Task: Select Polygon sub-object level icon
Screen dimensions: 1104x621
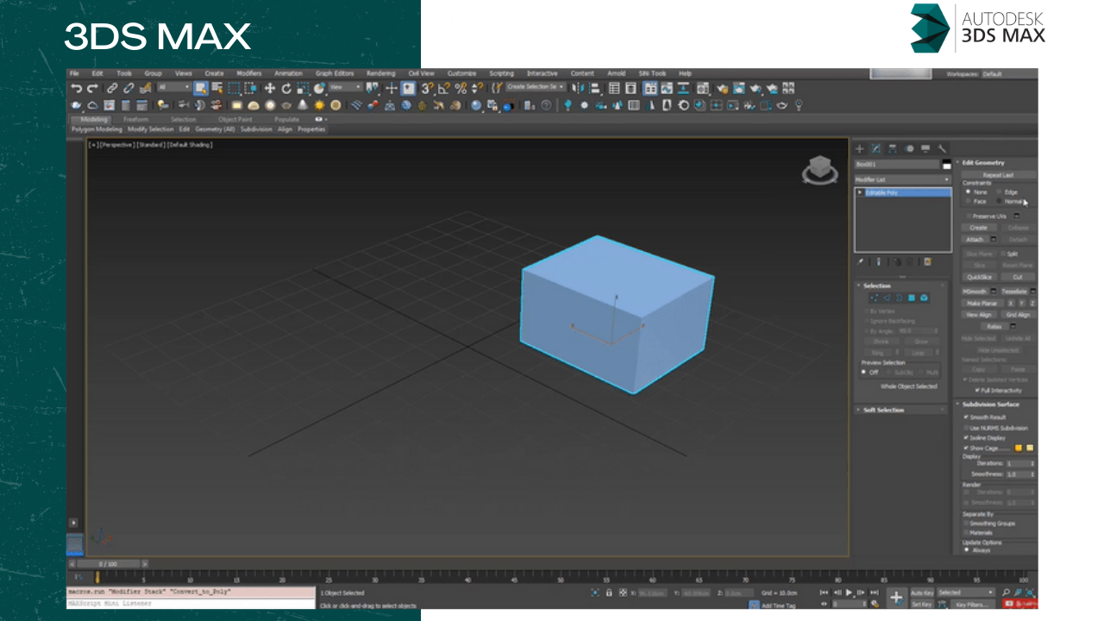Action: point(911,298)
